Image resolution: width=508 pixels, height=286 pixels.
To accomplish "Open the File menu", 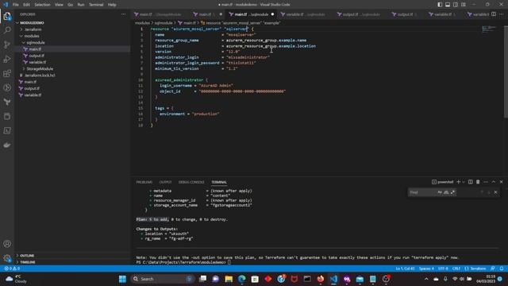I will (16, 5).
